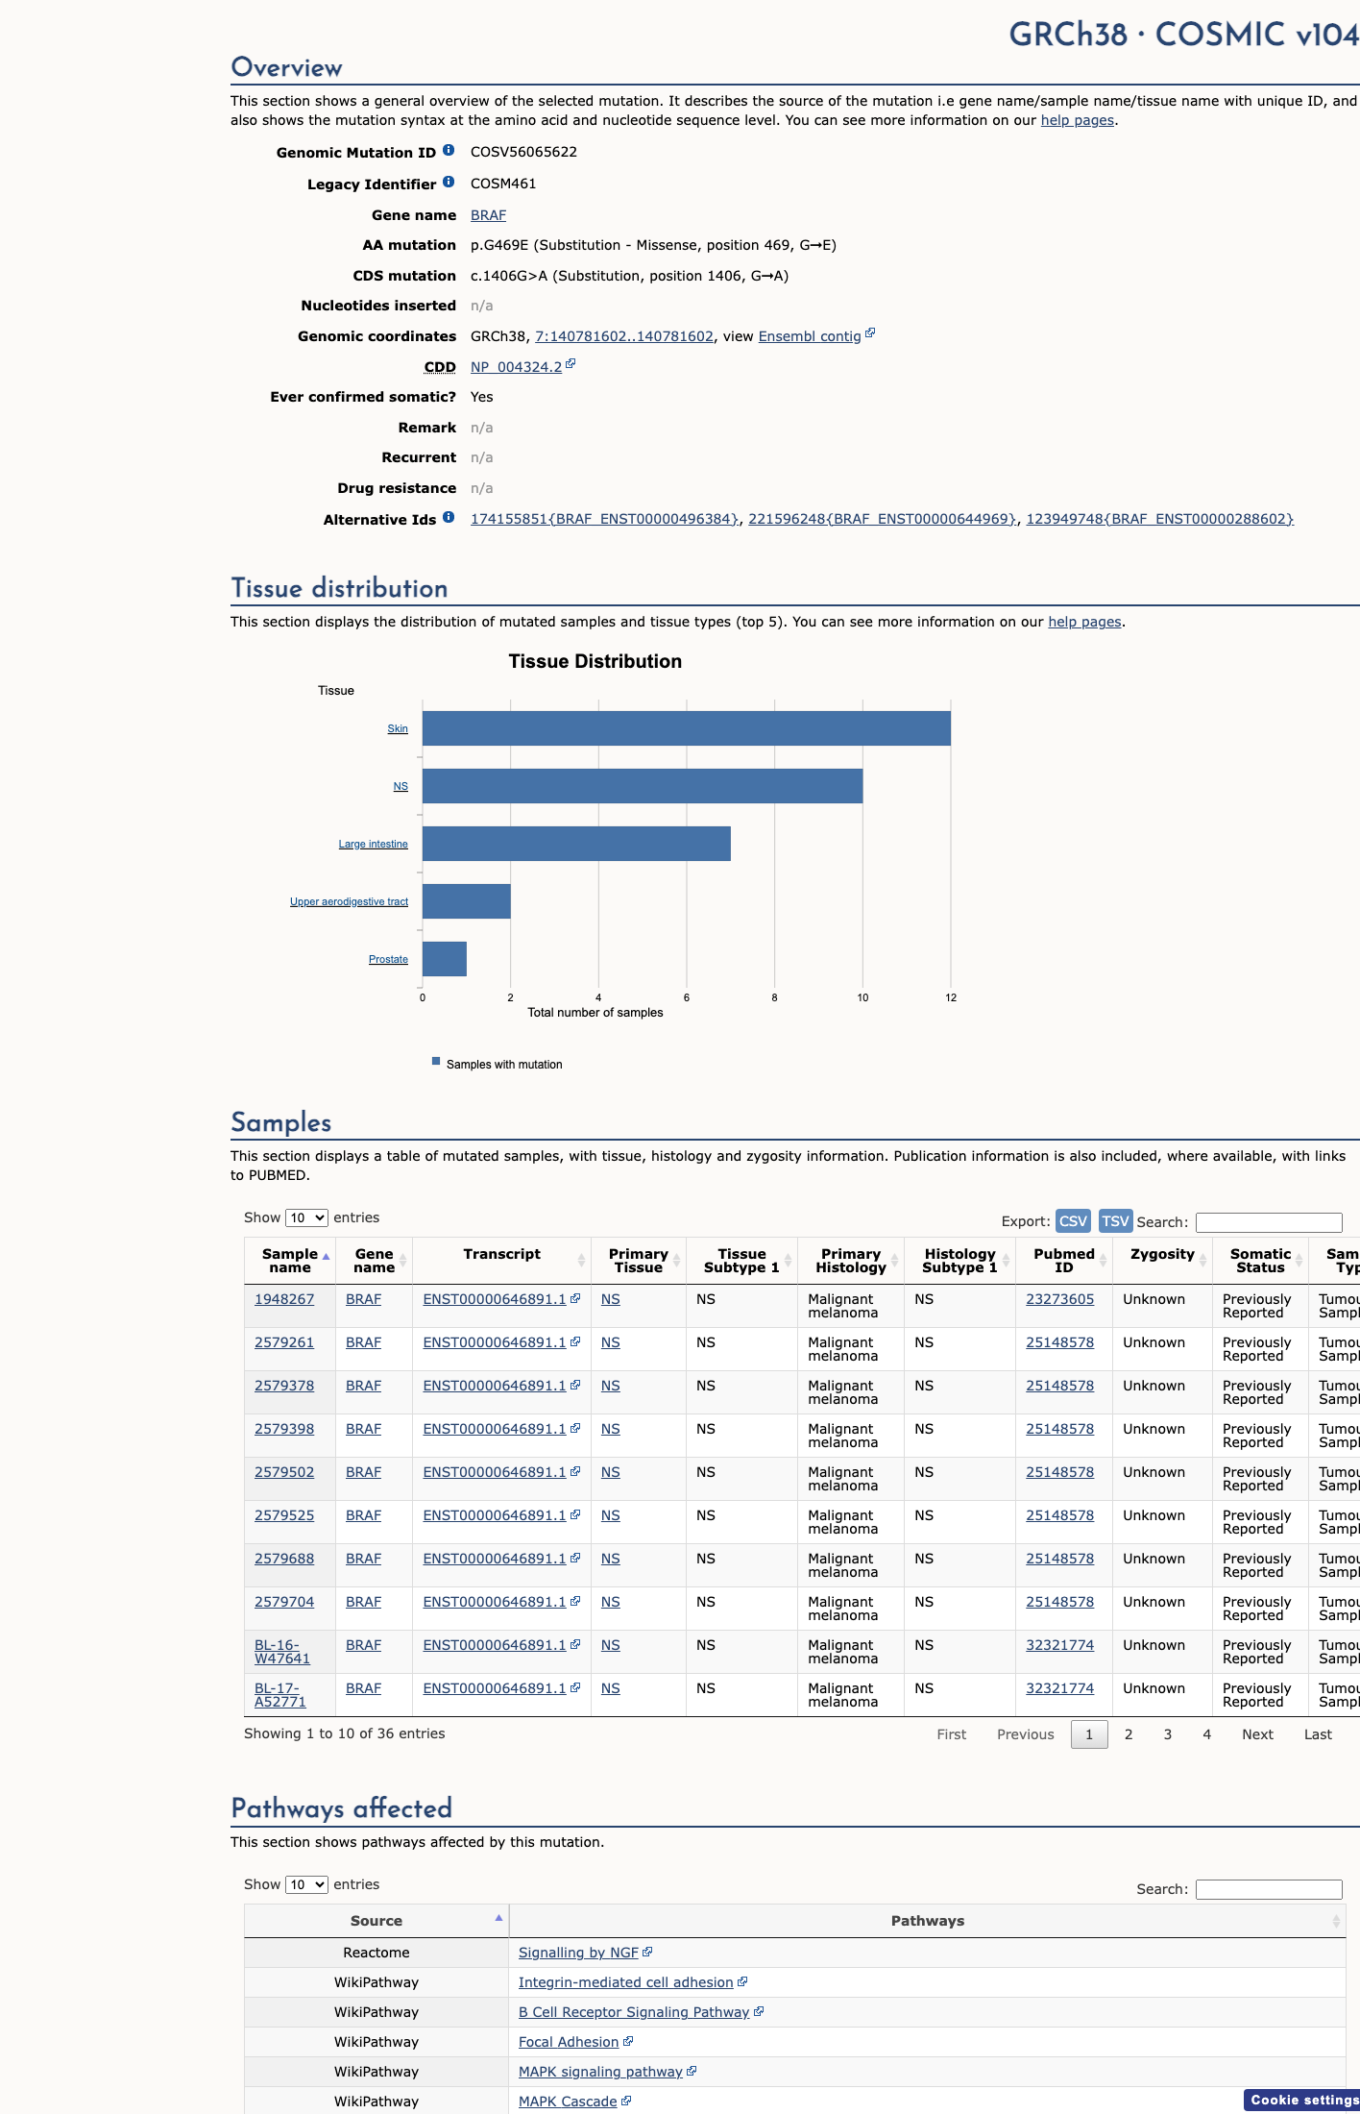The height and width of the screenshot is (2114, 1360).
Task: Sort the Transcript column
Action: (x=582, y=1261)
